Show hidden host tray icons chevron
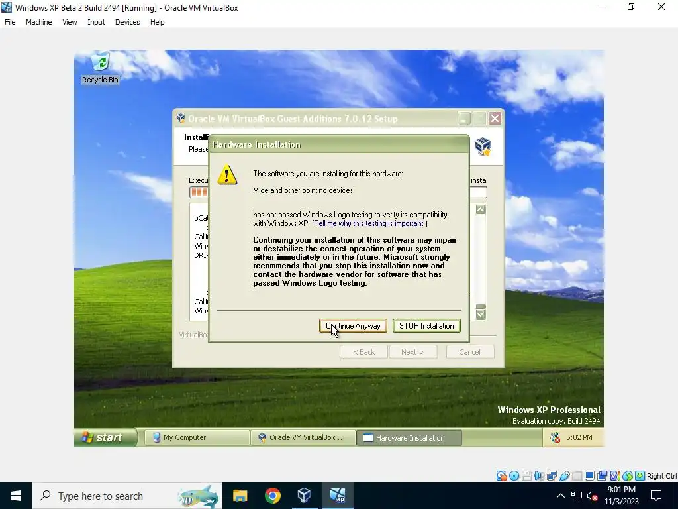The height and width of the screenshot is (509, 678). [x=560, y=496]
